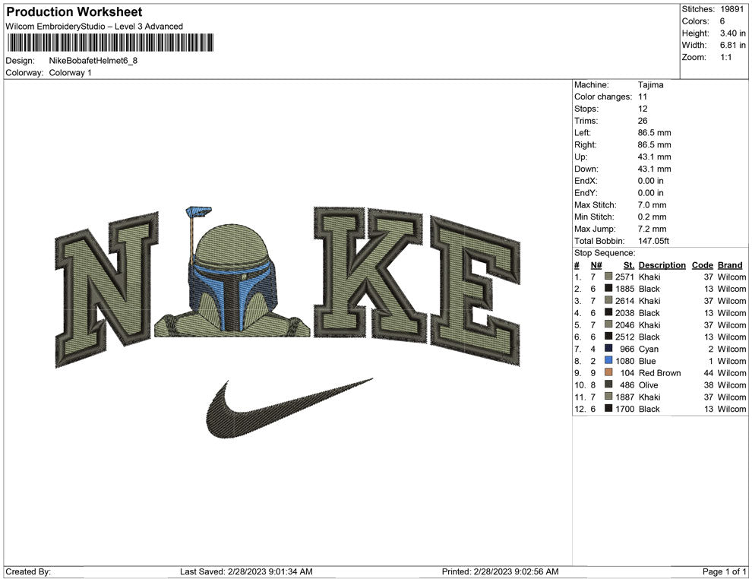The height and width of the screenshot is (579, 752).
Task: Click the Max Jump value "7.2 mm"
Action: point(652,229)
